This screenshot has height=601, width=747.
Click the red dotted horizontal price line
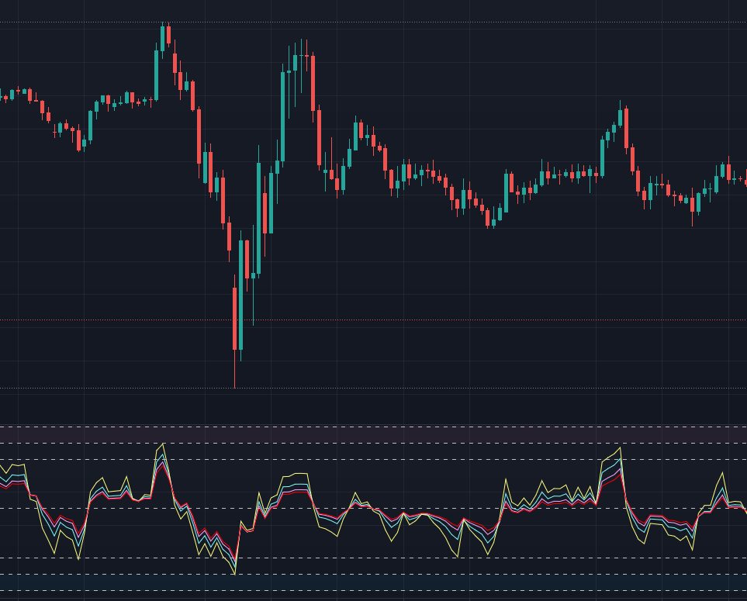(x=374, y=320)
